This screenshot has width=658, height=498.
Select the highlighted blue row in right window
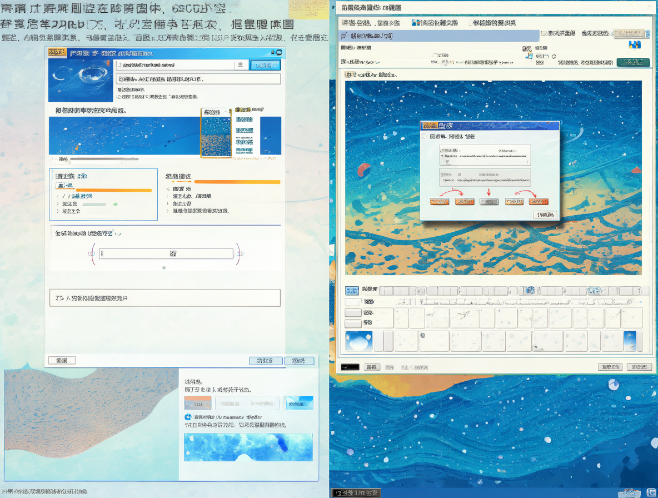[x=440, y=36]
